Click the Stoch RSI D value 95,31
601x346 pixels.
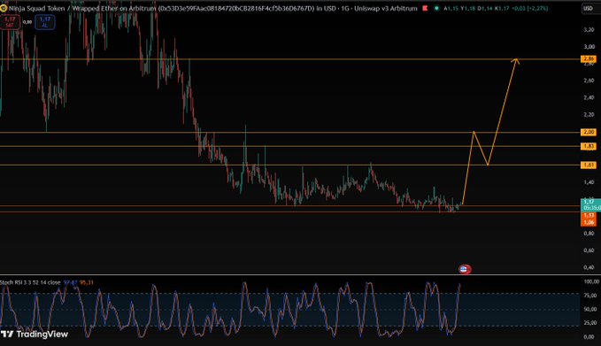pyautogui.click(x=87, y=282)
